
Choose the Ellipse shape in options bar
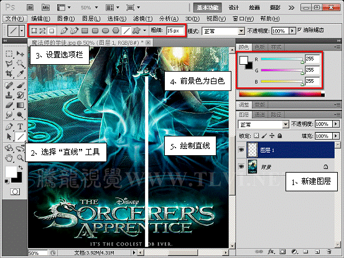[x=106, y=31]
